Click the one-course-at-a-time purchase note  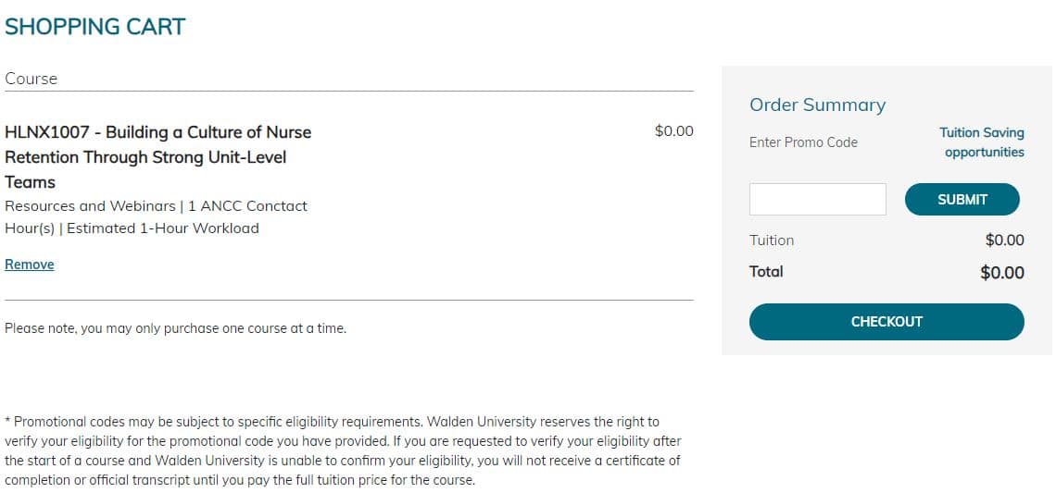(175, 328)
